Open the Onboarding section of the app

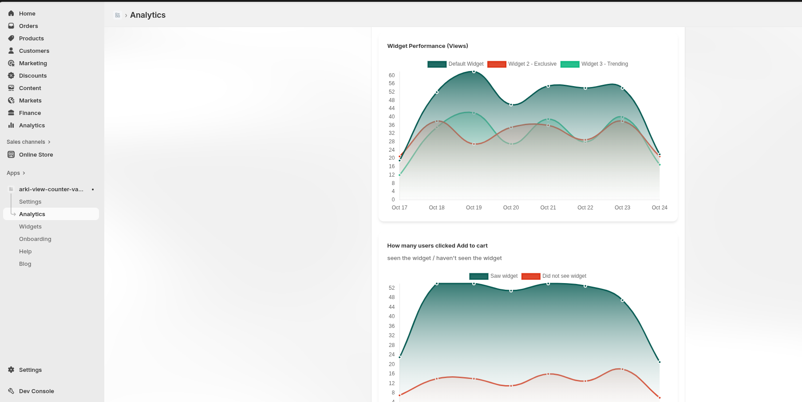click(35, 239)
